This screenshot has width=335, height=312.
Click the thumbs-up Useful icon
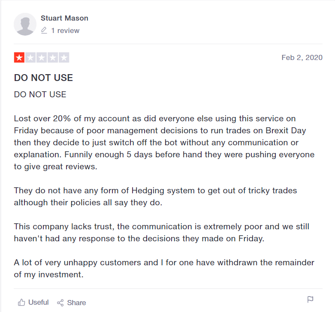21,302
